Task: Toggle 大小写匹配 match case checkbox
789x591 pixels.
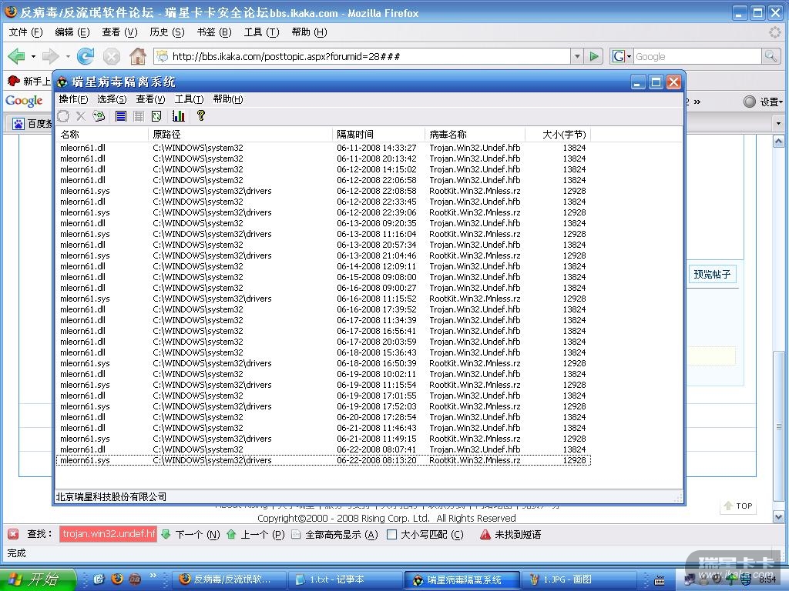Action: (x=391, y=534)
